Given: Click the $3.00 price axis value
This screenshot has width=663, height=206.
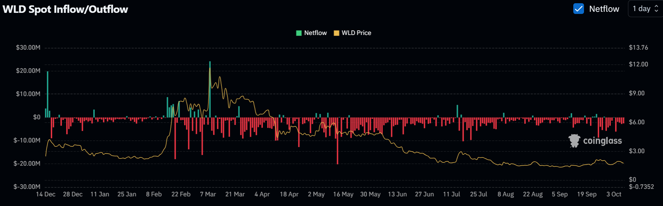Looking at the screenshot, I should point(637,151).
